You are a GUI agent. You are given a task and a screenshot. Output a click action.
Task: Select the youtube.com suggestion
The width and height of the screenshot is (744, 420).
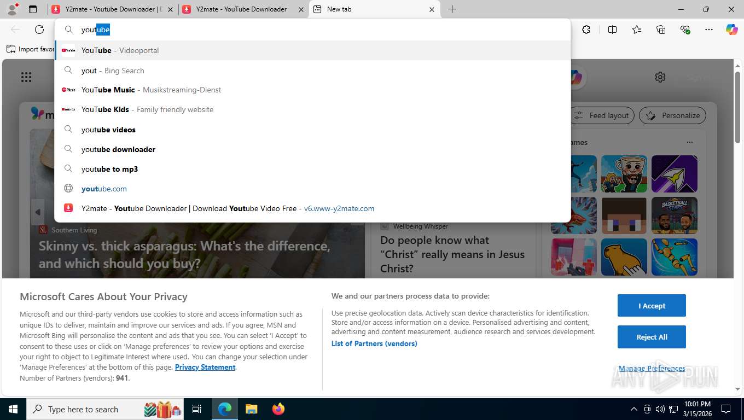312,189
